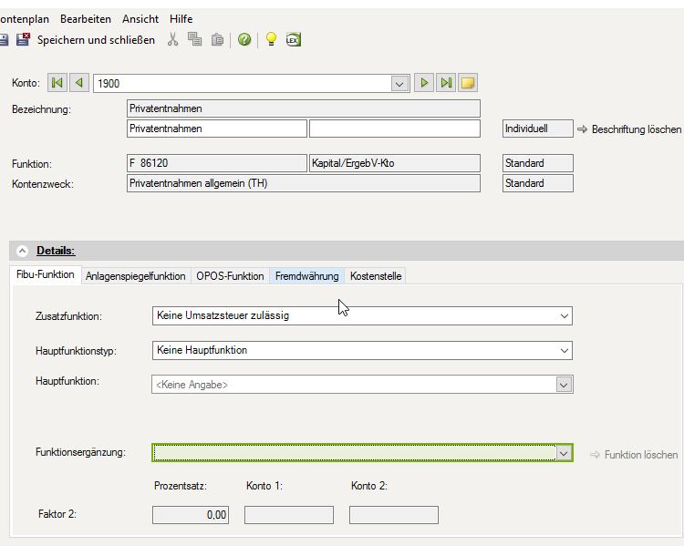The width and height of the screenshot is (684, 546).
Task: Click the yellow note icon next to Konto
Action: tap(468, 83)
